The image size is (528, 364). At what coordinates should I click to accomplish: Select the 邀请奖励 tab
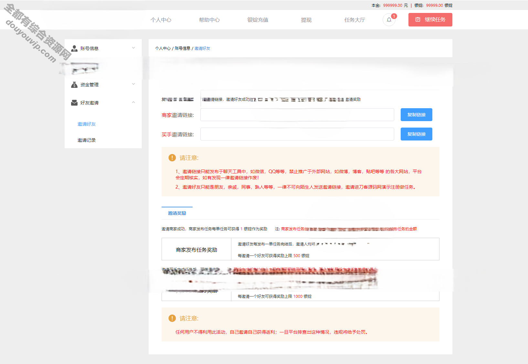click(x=177, y=213)
